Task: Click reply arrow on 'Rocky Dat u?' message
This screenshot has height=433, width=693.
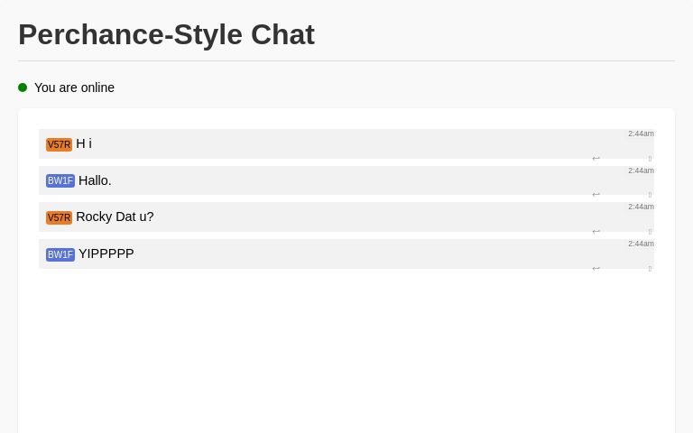Action: click(x=596, y=232)
